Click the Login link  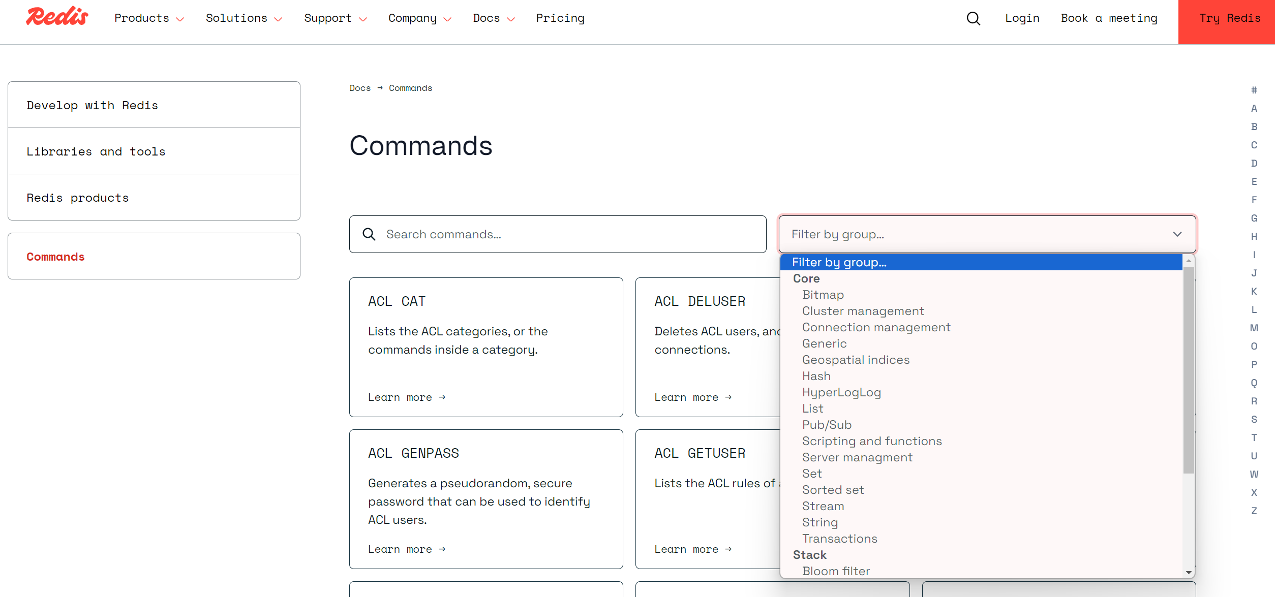pyautogui.click(x=1022, y=18)
